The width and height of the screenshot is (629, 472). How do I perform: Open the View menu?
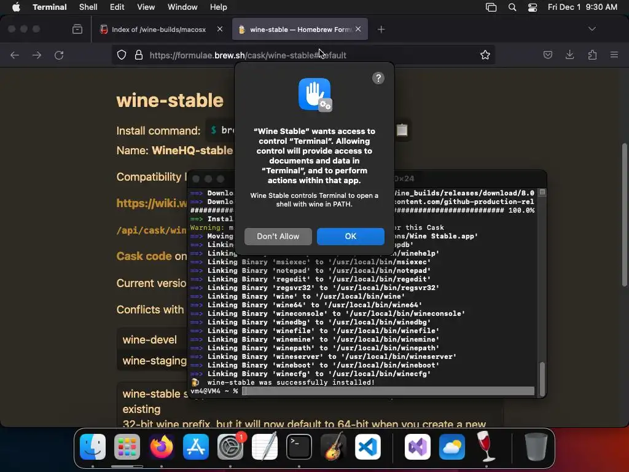click(x=146, y=7)
